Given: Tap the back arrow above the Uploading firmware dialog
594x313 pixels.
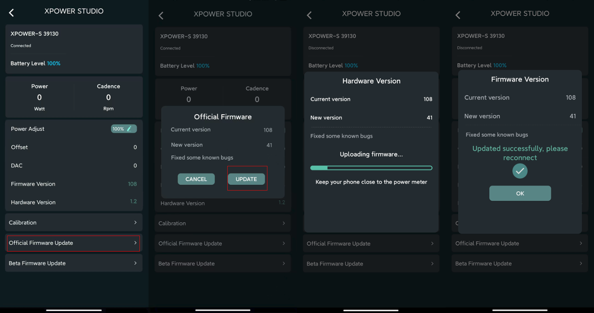Looking at the screenshot, I should [x=309, y=16].
